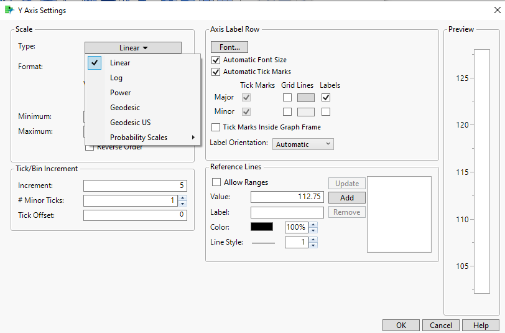Click the reference line Value field
Image resolution: width=505 pixels, height=333 pixels.
(287, 197)
